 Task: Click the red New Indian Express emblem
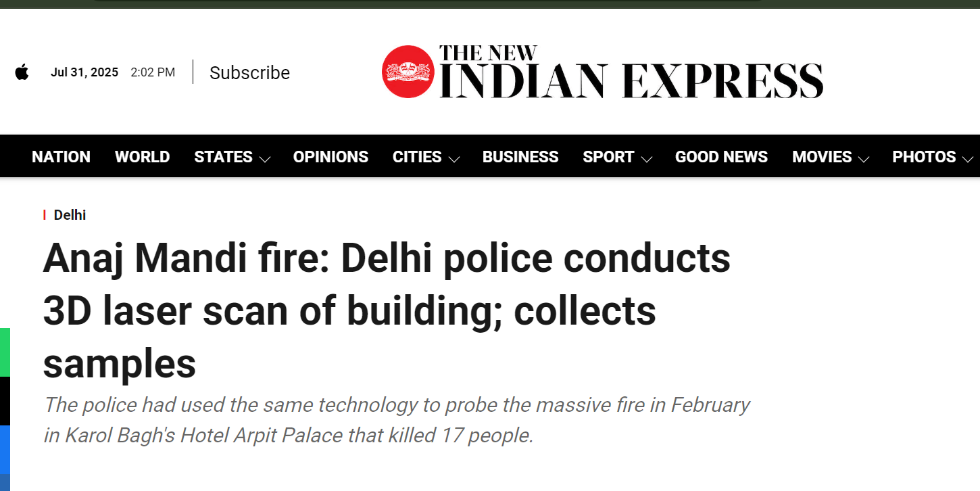(408, 72)
